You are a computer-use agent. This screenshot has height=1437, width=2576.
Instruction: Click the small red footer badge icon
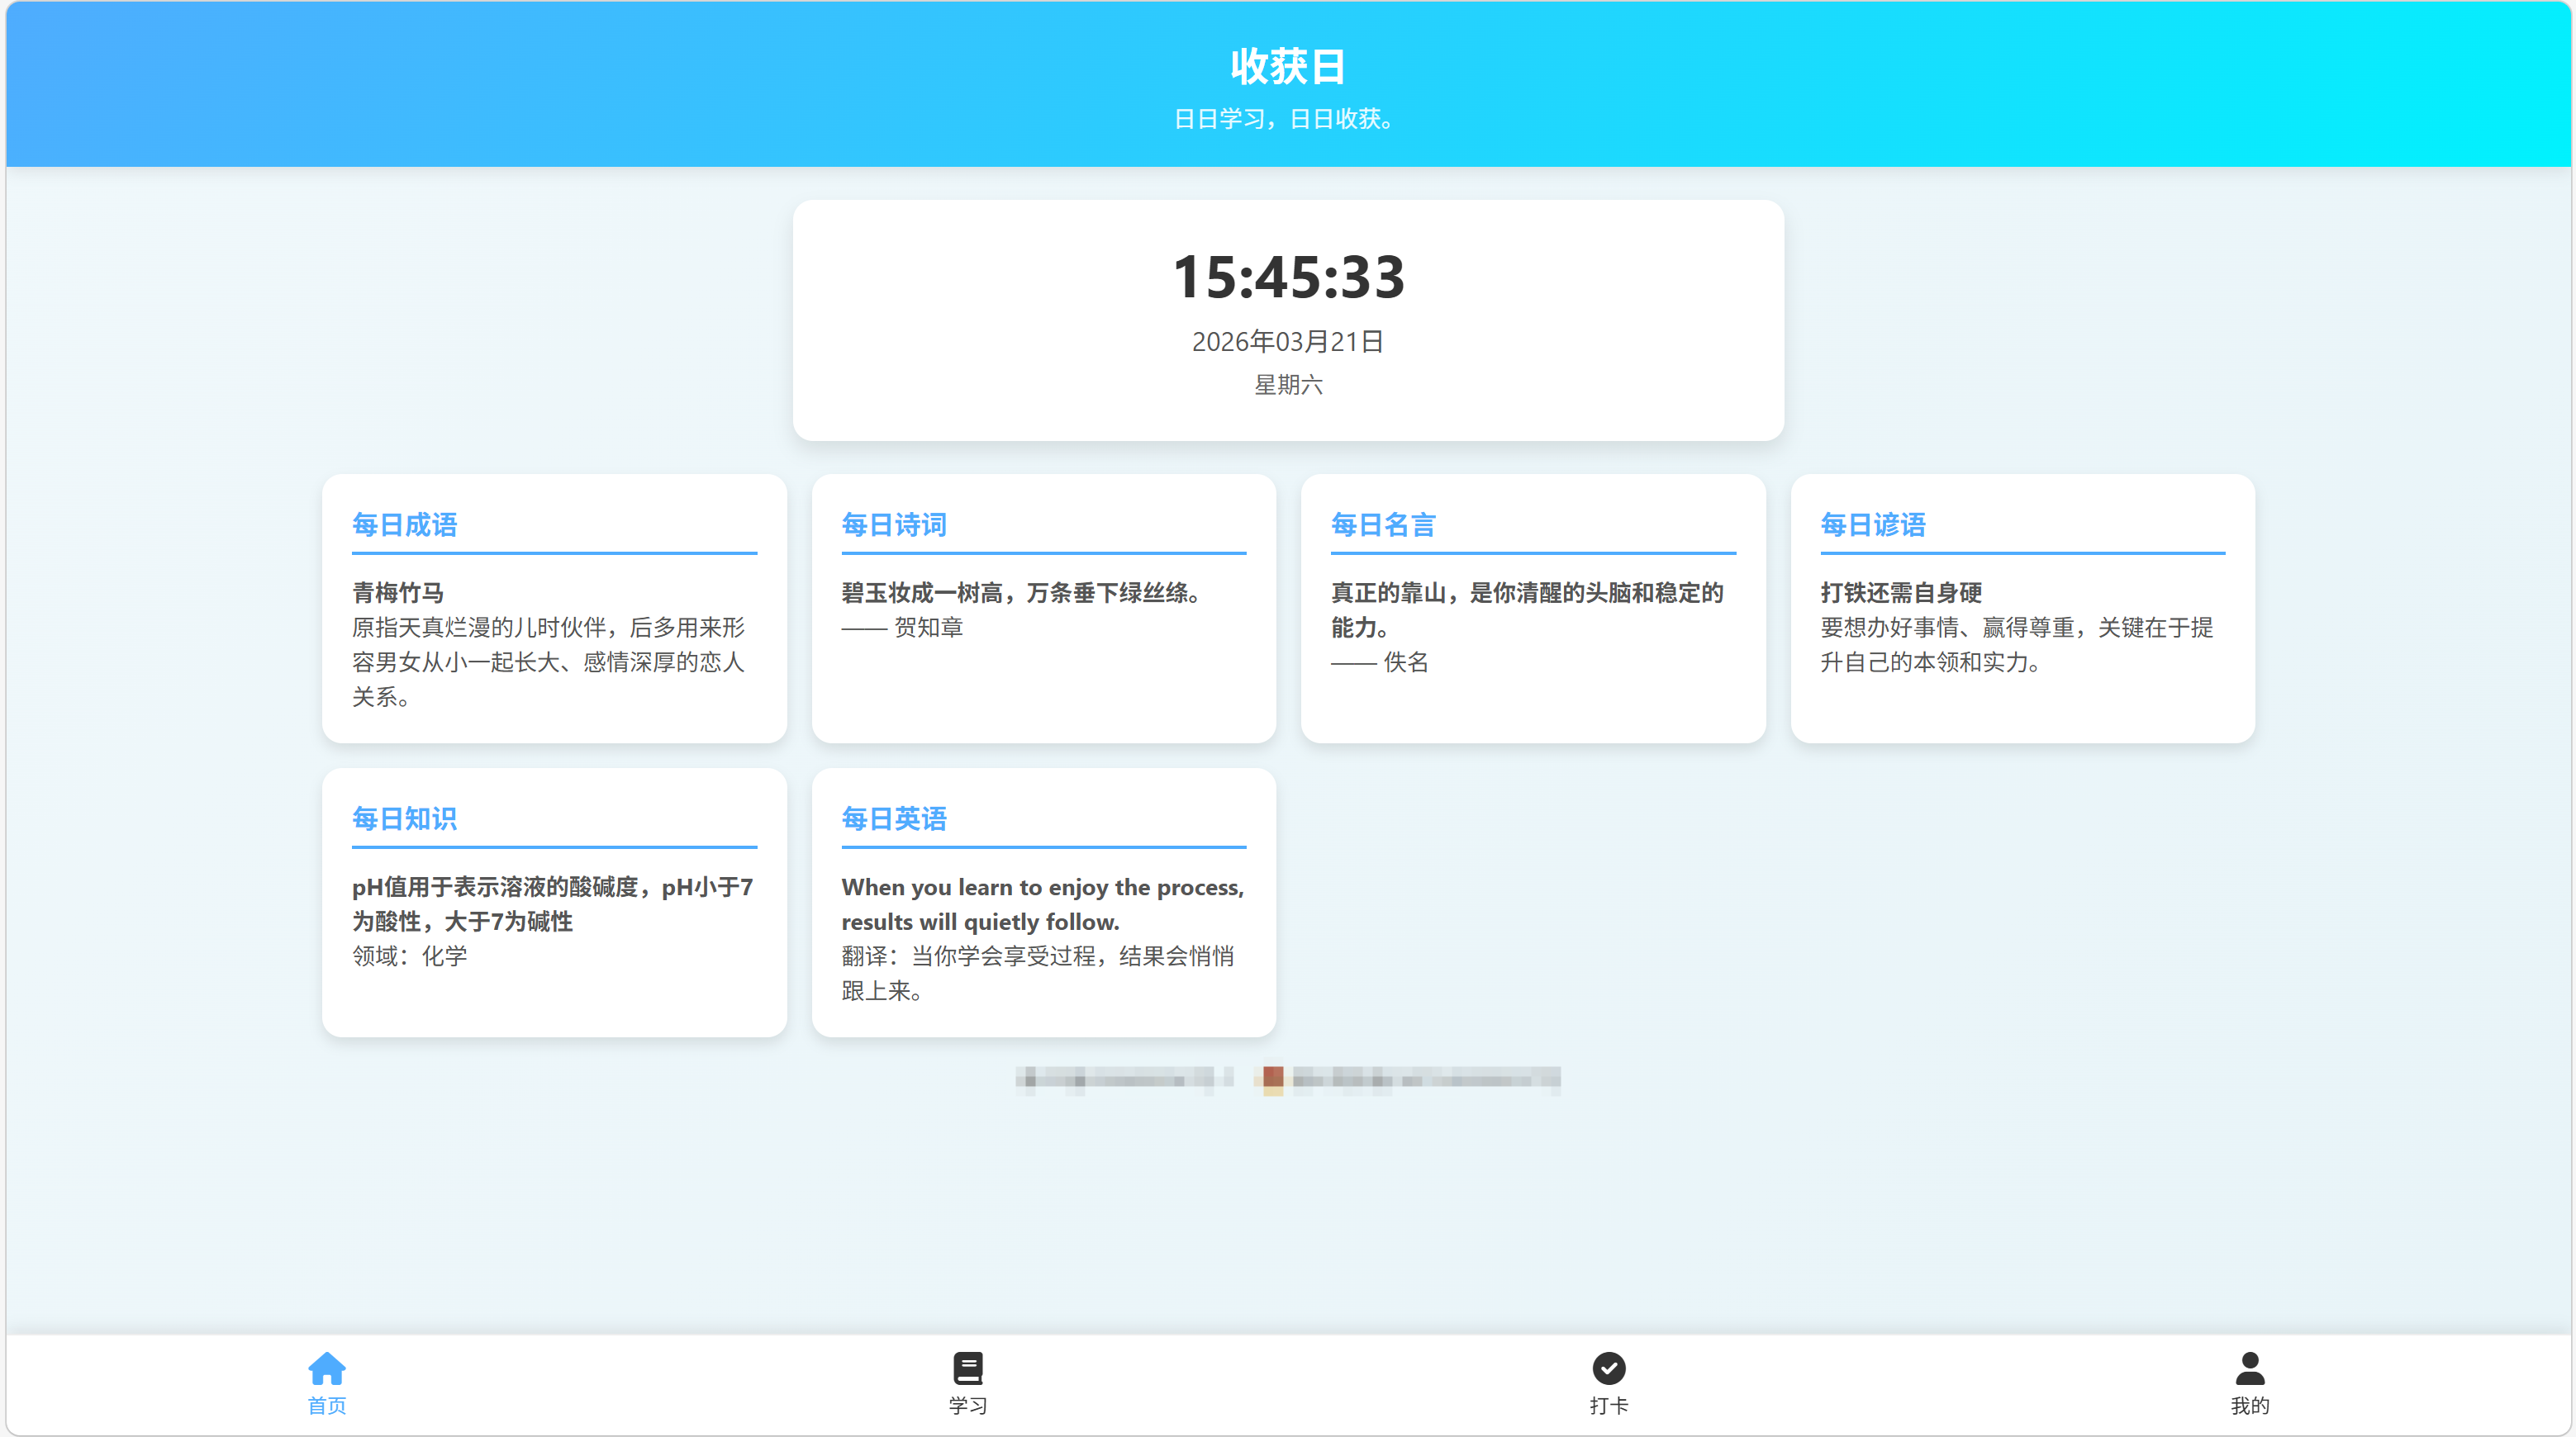click(x=1272, y=1077)
